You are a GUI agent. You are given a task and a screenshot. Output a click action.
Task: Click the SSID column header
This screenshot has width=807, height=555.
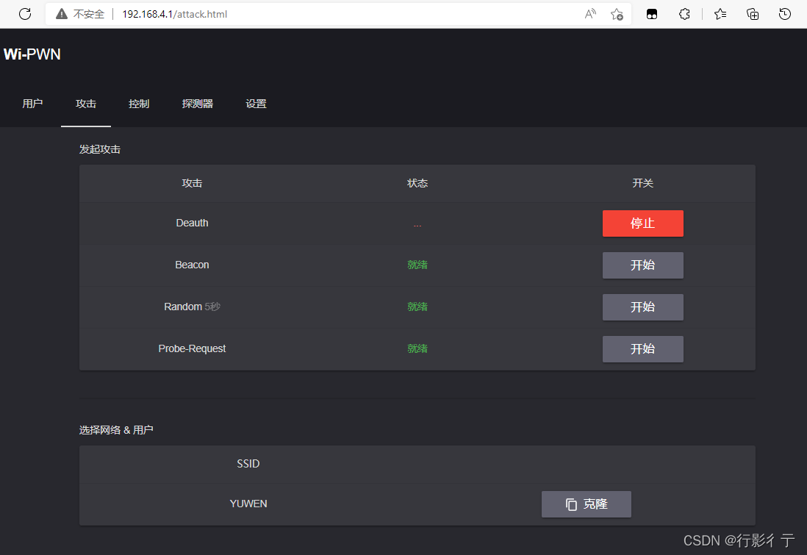click(x=248, y=463)
